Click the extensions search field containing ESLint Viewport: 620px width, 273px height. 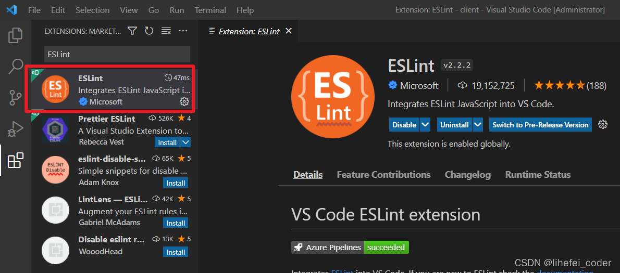(117, 54)
